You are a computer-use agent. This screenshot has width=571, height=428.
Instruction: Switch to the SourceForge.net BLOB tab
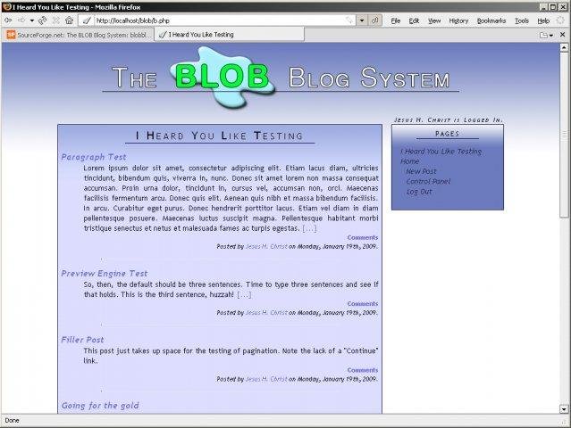pyautogui.click(x=79, y=35)
